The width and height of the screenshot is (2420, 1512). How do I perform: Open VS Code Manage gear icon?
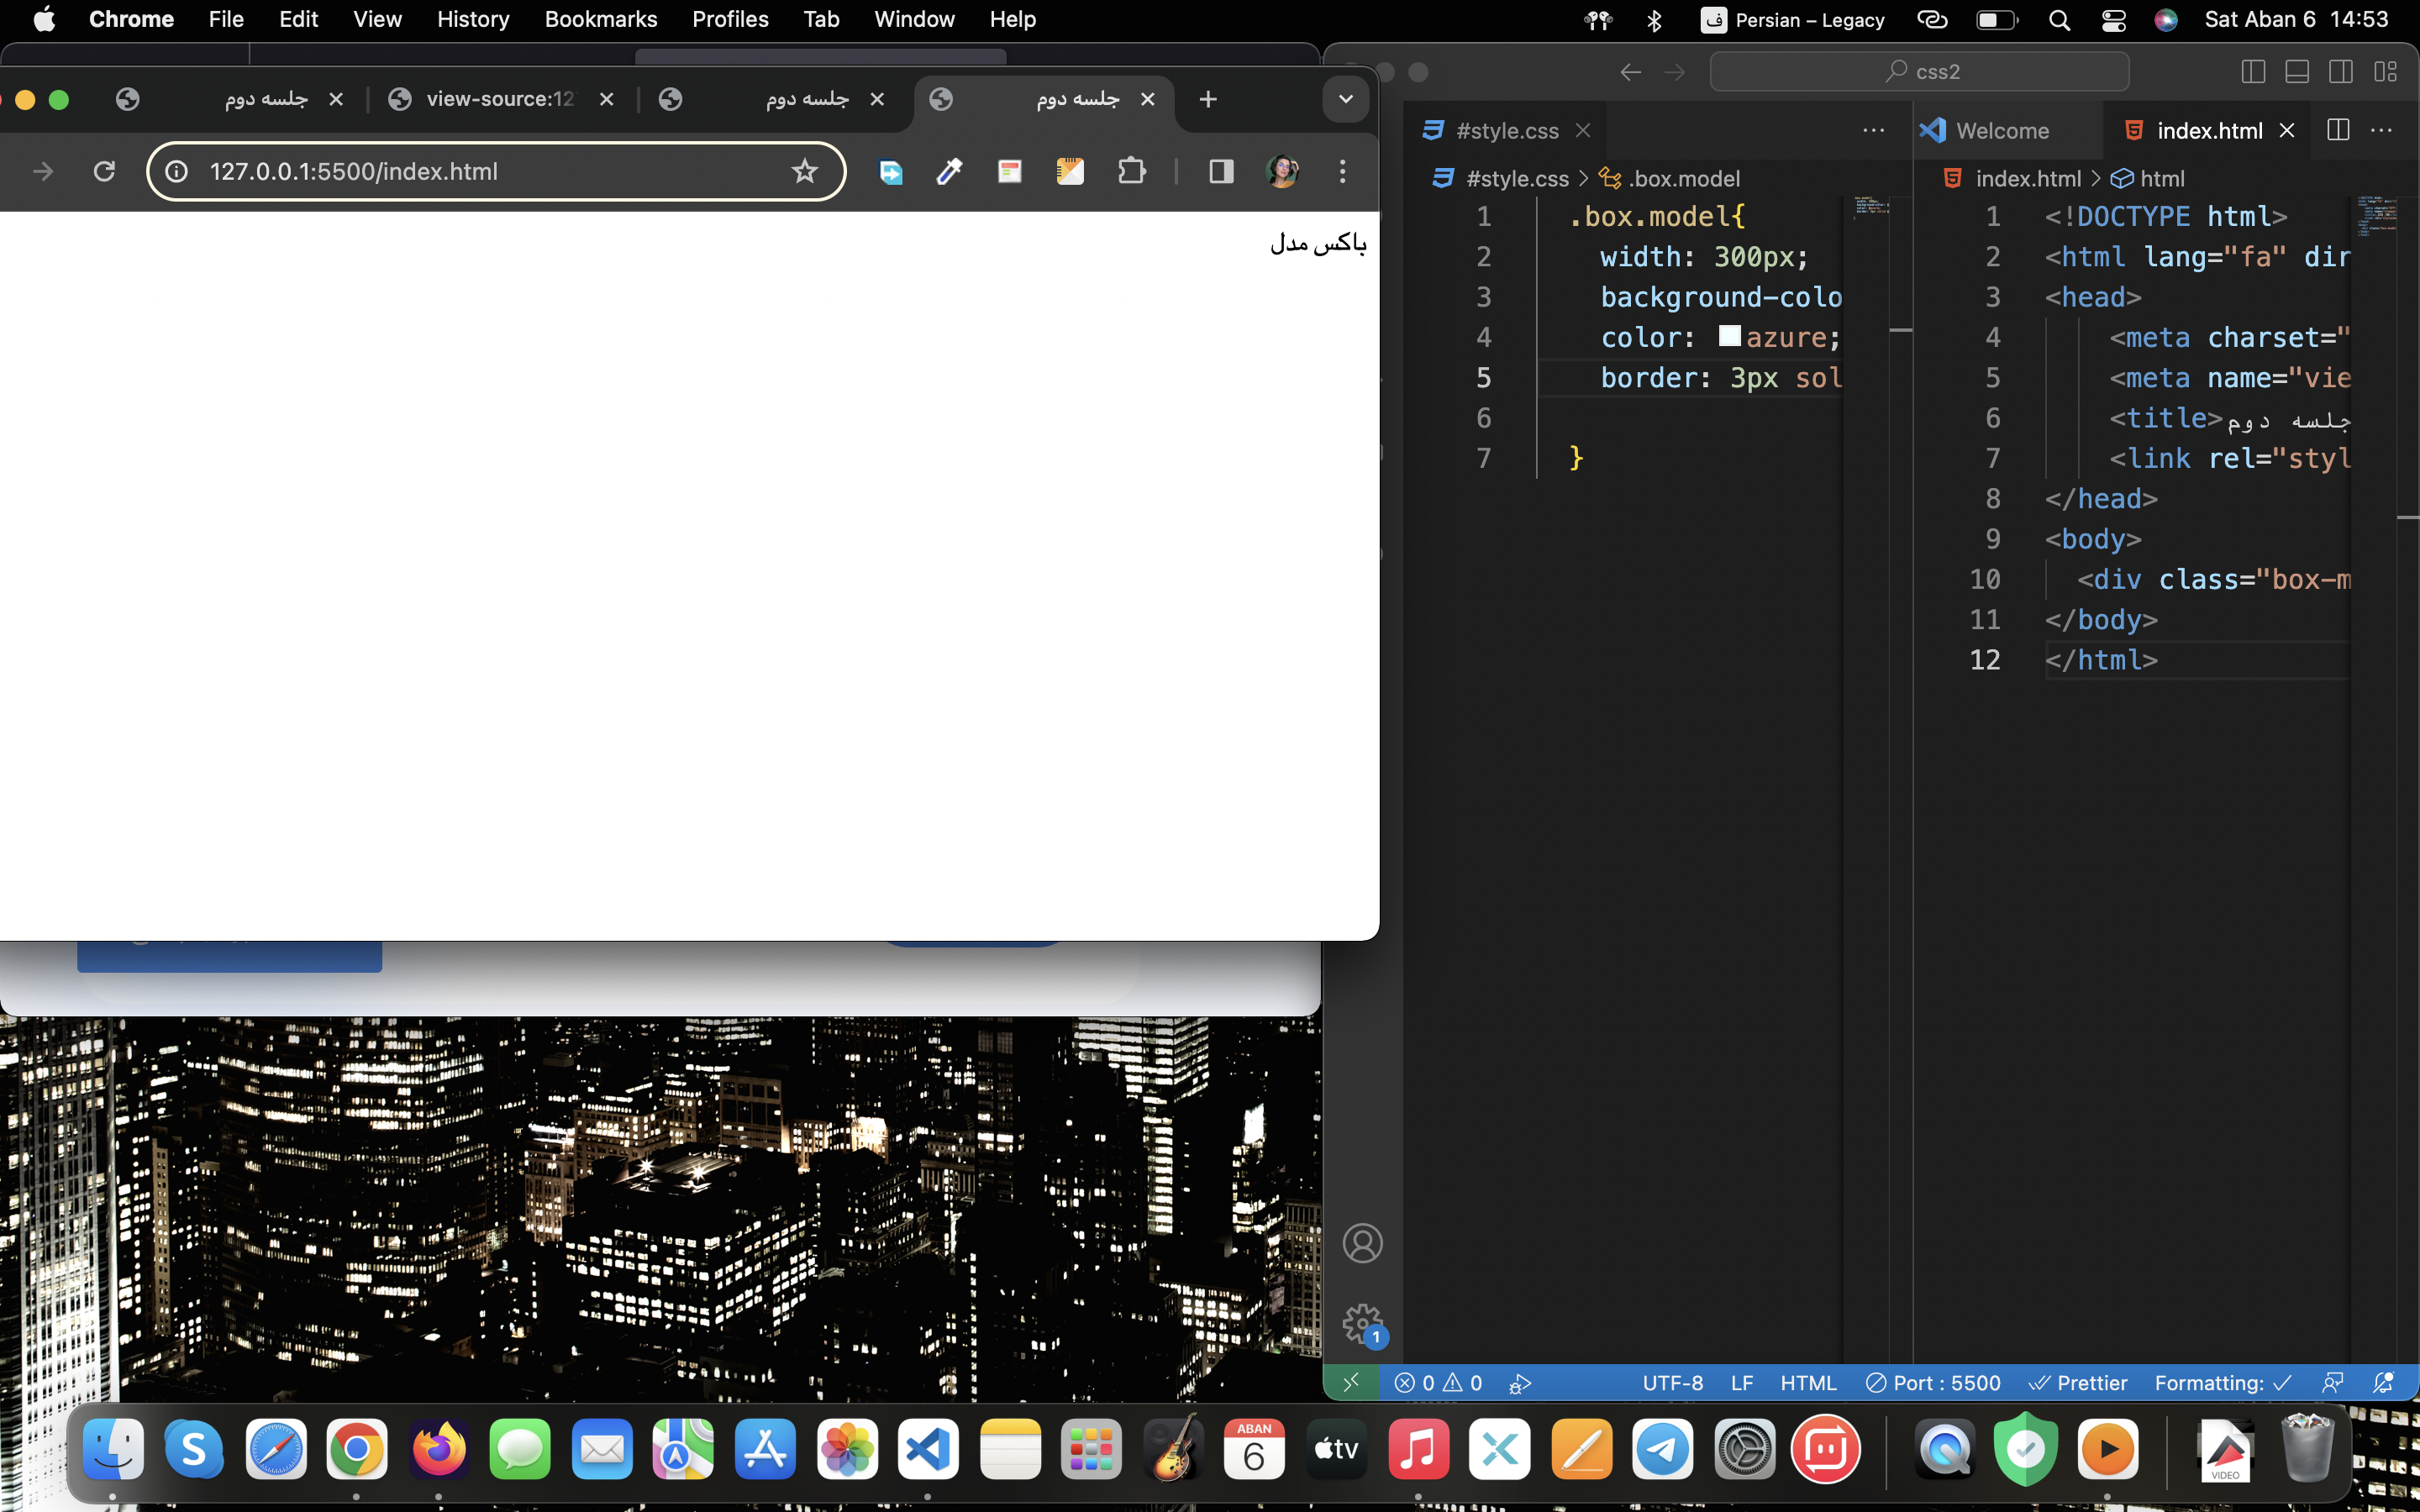tap(1362, 1324)
